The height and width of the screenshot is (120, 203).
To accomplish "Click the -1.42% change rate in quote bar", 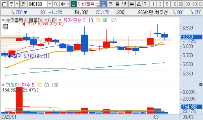I will (x=56, y=12).
